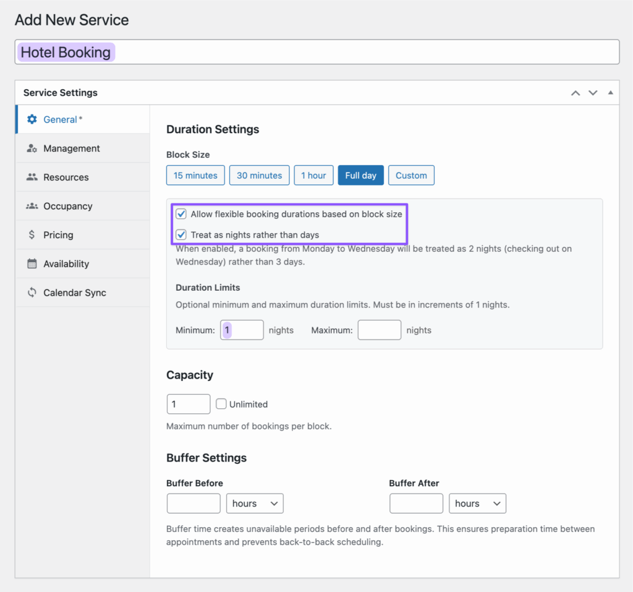Click the Calendar Sync refresh icon

[32, 293]
